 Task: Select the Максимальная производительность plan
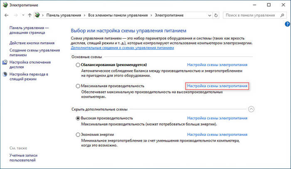tap(78, 86)
